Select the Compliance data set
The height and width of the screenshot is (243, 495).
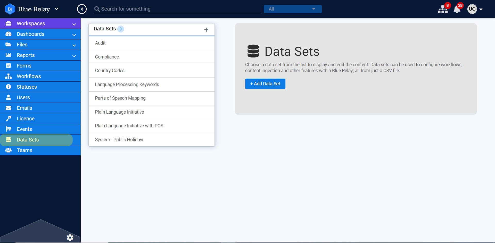coord(152,57)
